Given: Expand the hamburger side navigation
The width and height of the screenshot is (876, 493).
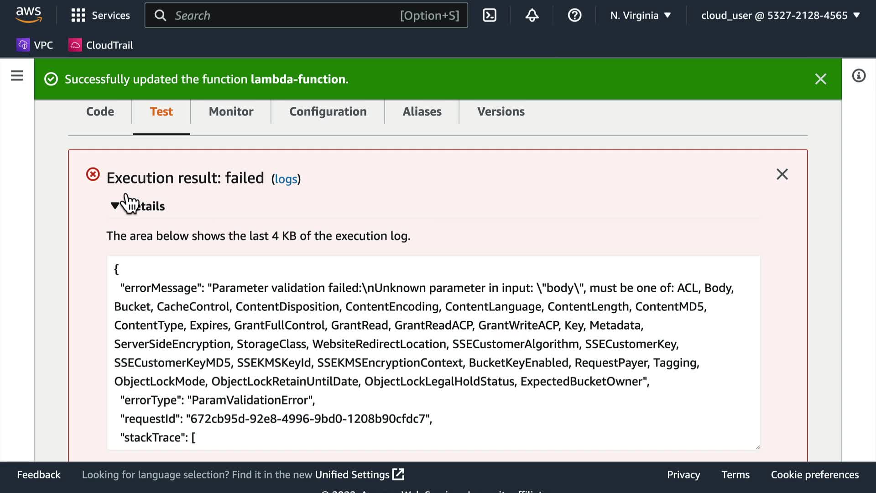Looking at the screenshot, I should tap(17, 76).
